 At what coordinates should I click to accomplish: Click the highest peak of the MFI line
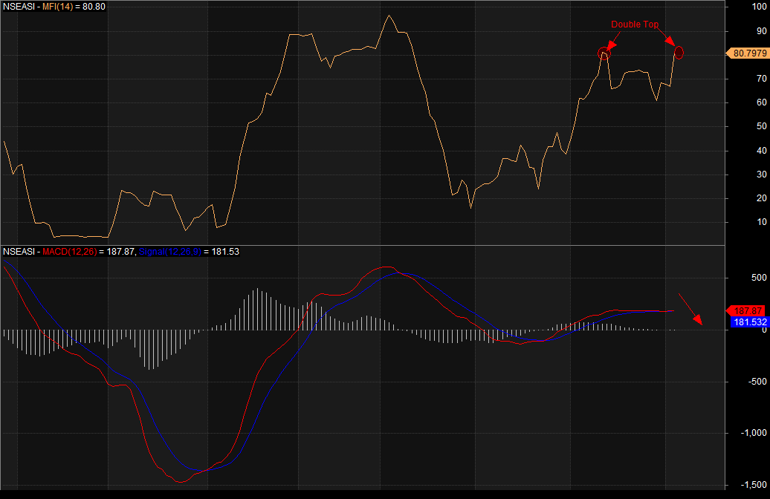click(389, 16)
